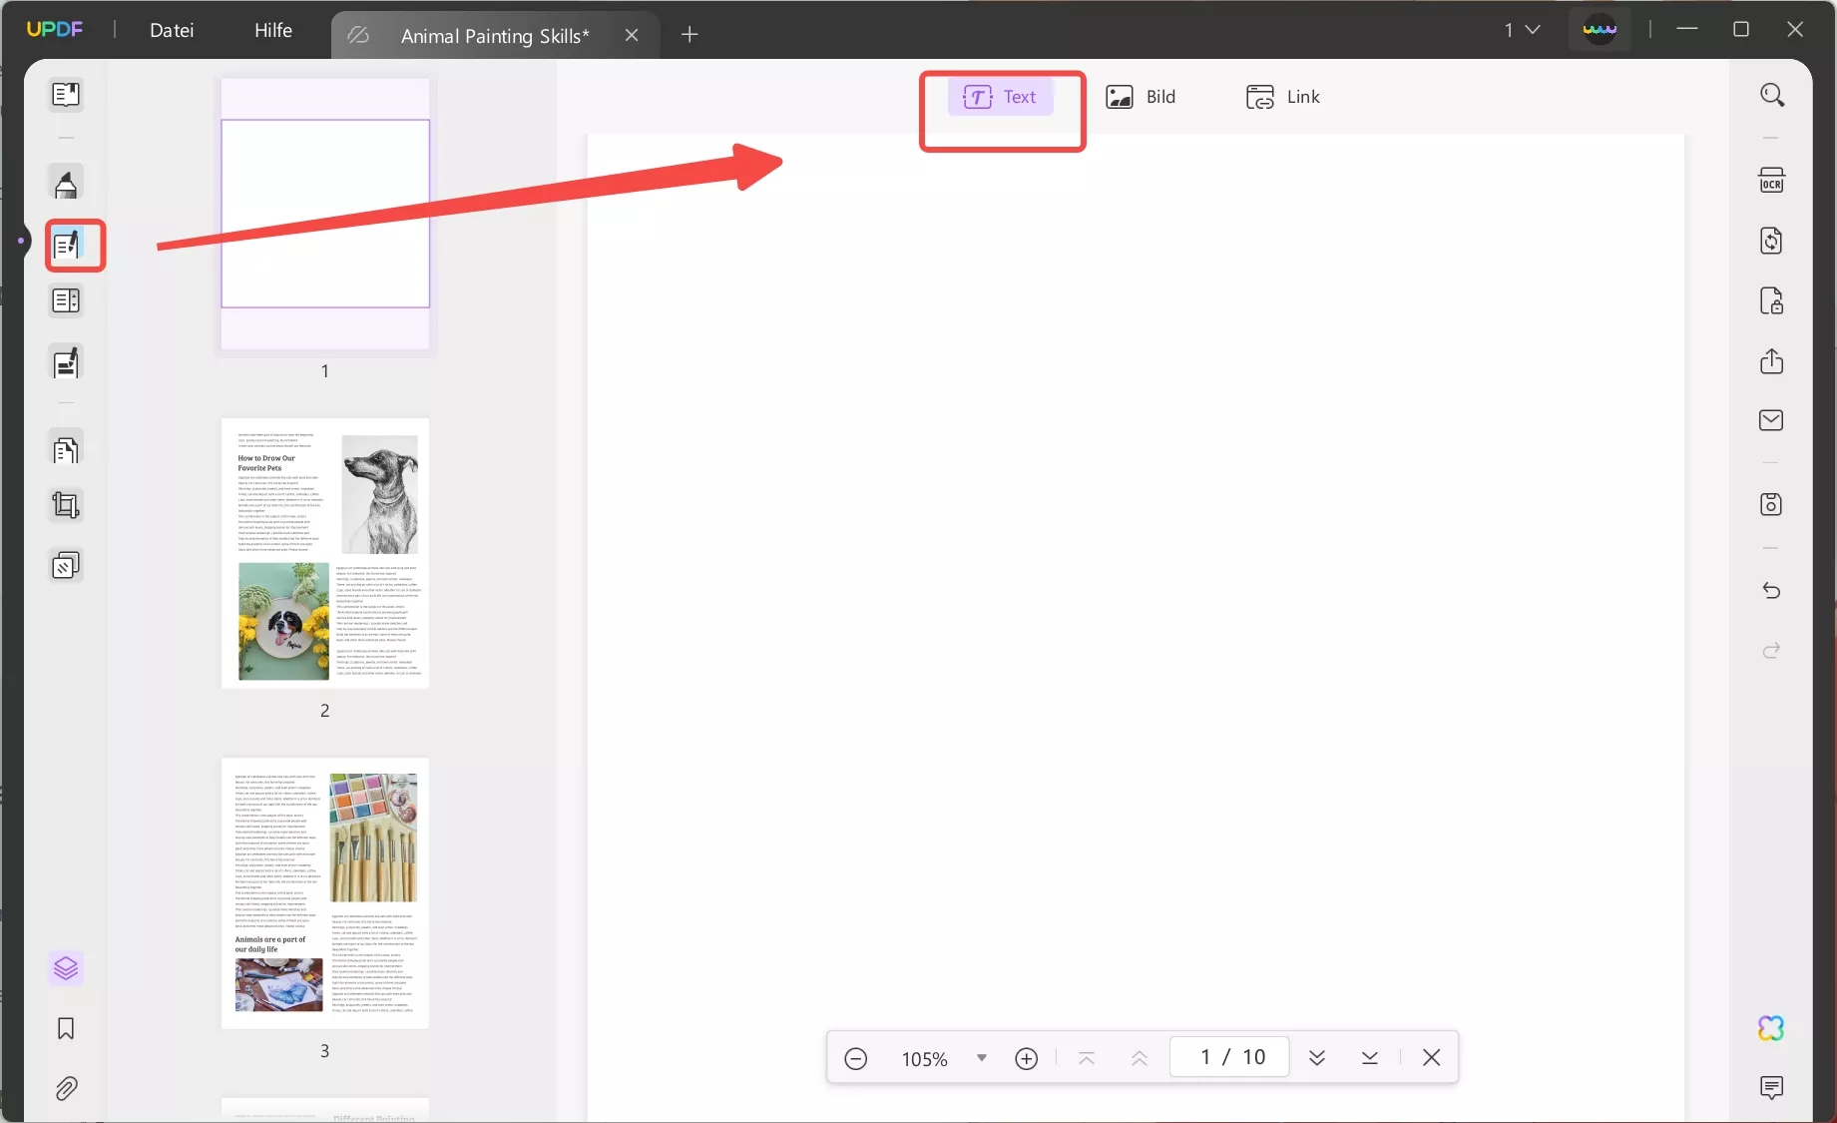Open the Datei menu
The width and height of the screenshot is (1837, 1123).
pyautogui.click(x=172, y=30)
